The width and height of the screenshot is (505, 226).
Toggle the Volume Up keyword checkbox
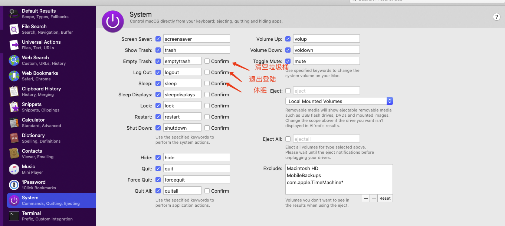(288, 39)
